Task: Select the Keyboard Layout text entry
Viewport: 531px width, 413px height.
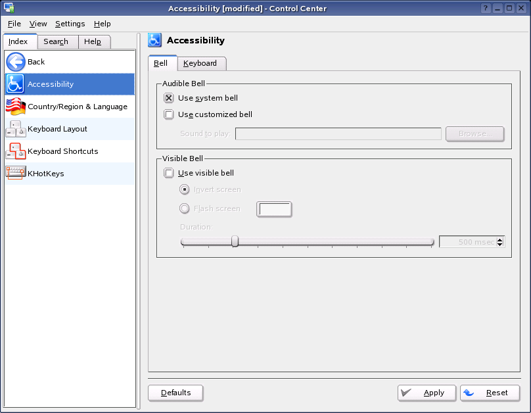Action: 57,129
